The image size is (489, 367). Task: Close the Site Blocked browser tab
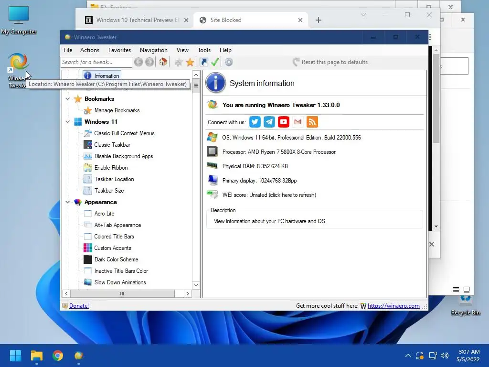[x=300, y=20]
